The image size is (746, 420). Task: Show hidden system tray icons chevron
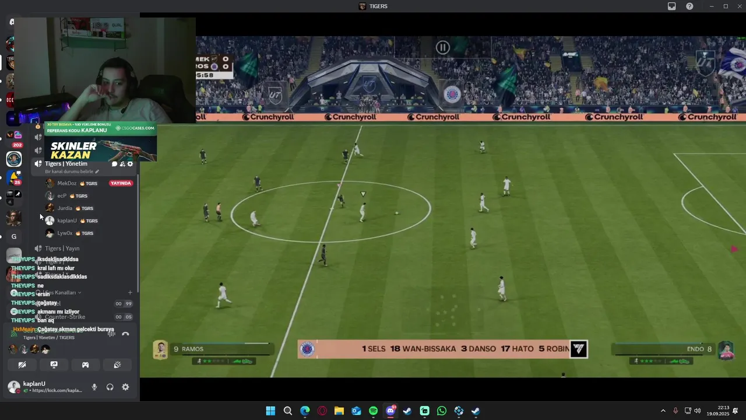pos(663,411)
